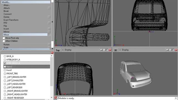
Task: Close the objects list panel with red X
Action: point(52,53)
